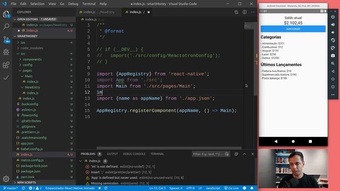Collapse the pages folder
Viewport: 340px width, 191px height.
(44, 71)
